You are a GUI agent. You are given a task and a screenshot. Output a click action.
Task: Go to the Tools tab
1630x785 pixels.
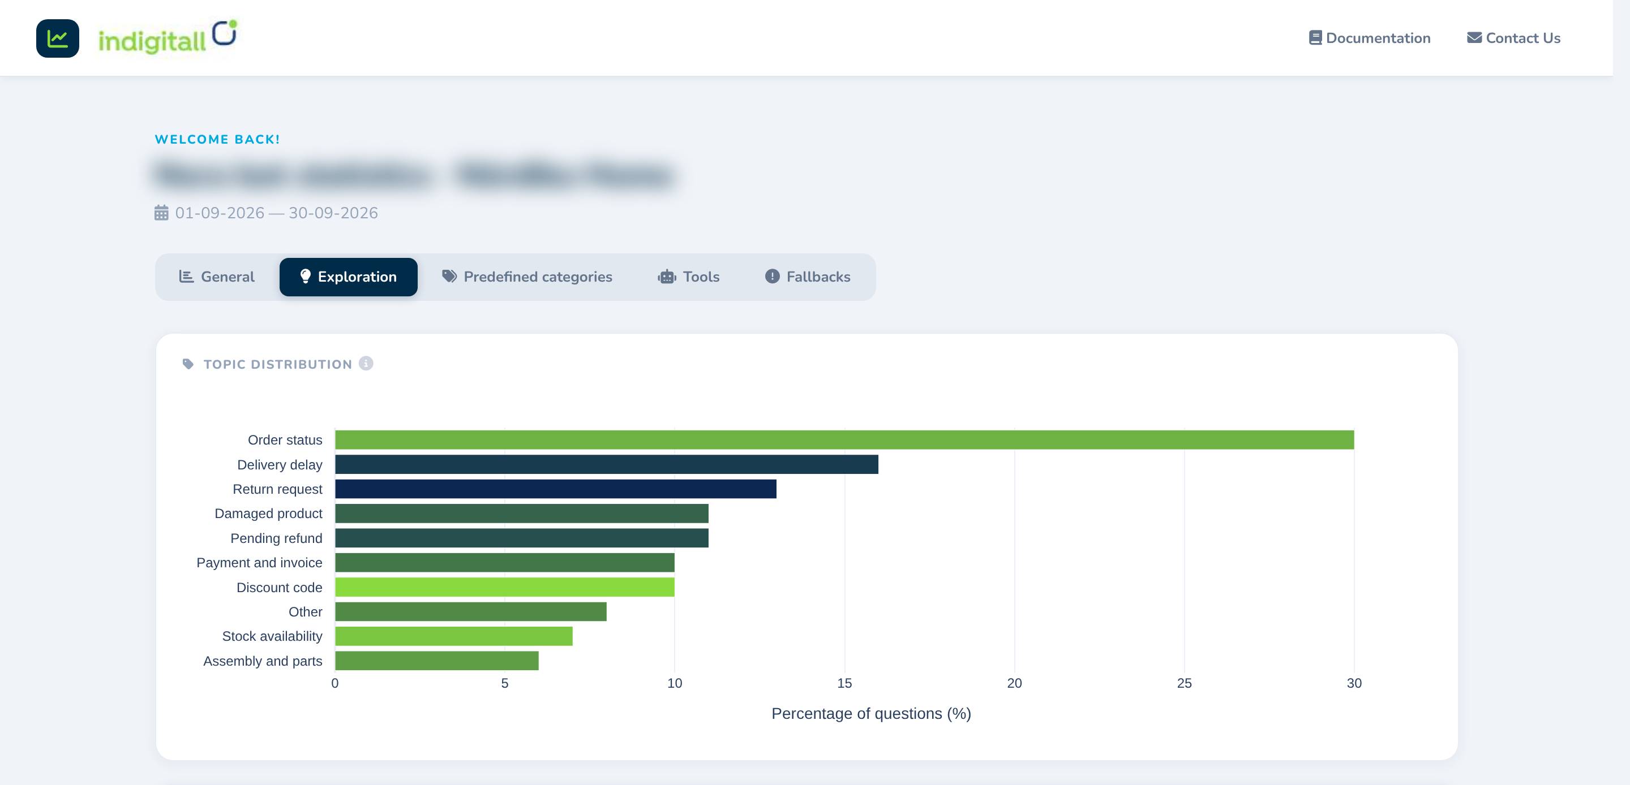click(689, 277)
